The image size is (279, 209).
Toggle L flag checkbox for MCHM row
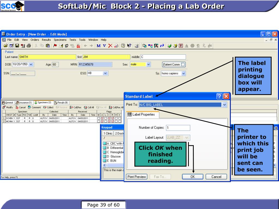(x=106, y=121)
